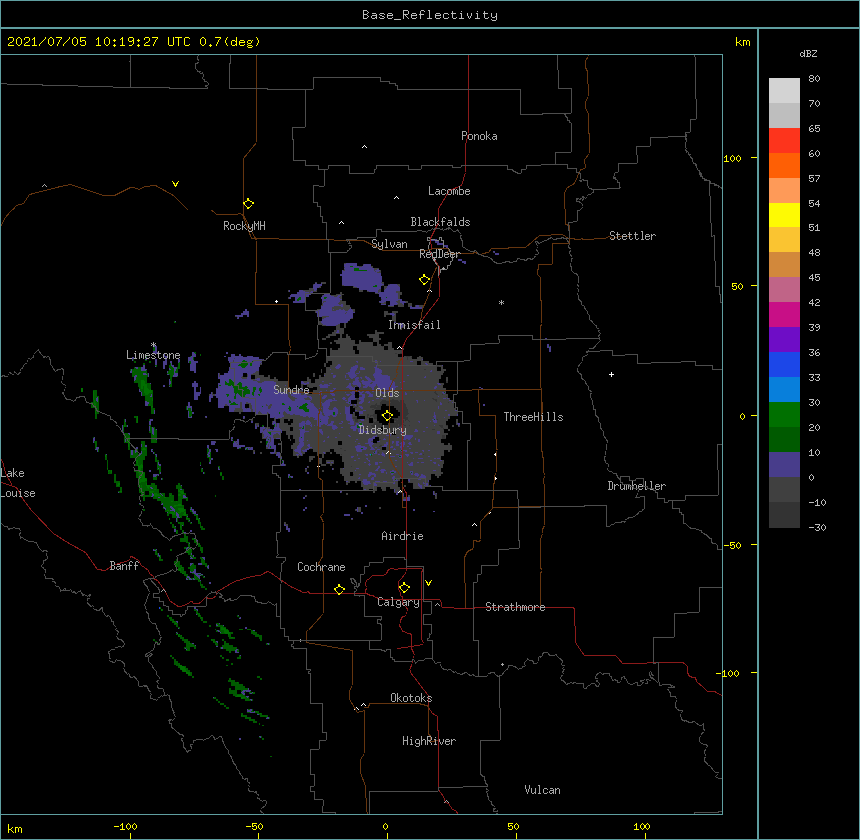Select the white plus marker northwest of Drumheller
The image size is (860, 840).
[611, 374]
